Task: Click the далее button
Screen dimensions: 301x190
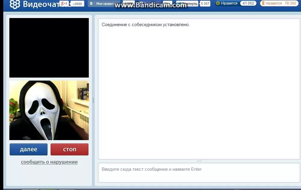Action: point(28,149)
